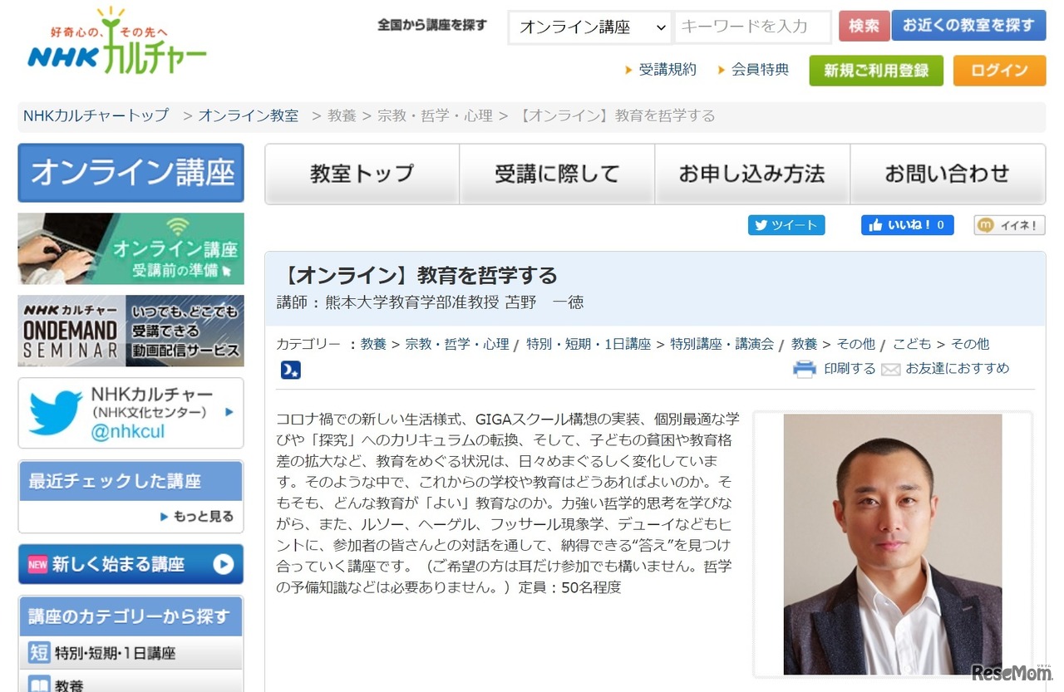Open the オンライン講座 course type dropdown
1064x692 pixels.
[589, 27]
